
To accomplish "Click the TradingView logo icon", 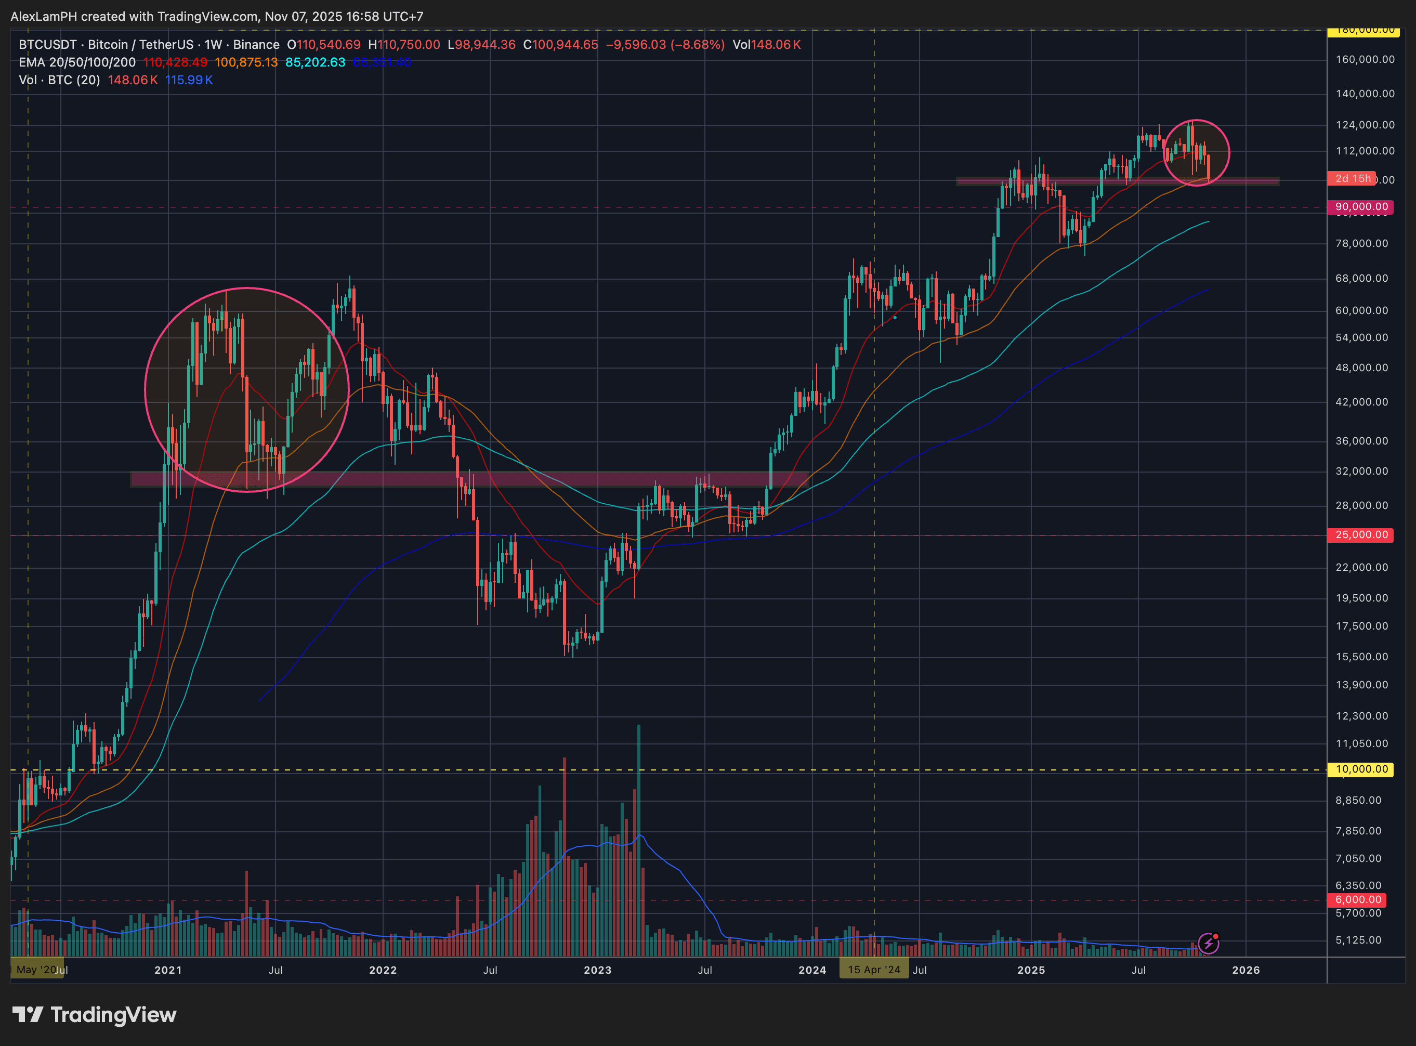I will coord(28,1015).
